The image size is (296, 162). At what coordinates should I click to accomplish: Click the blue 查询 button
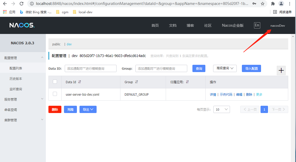tap(199, 68)
